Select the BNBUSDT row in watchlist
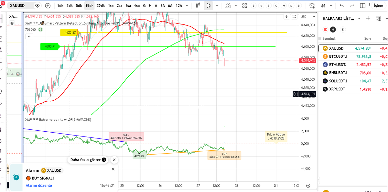The width and height of the screenshot is (388, 192). pyautogui.click(x=353, y=73)
